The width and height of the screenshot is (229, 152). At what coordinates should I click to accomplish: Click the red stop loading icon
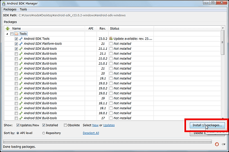217,144
